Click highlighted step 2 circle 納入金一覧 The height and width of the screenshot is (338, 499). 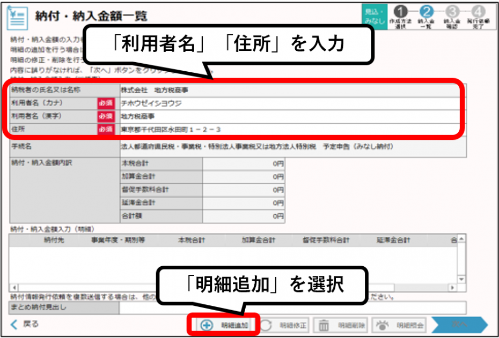pyautogui.click(x=425, y=11)
